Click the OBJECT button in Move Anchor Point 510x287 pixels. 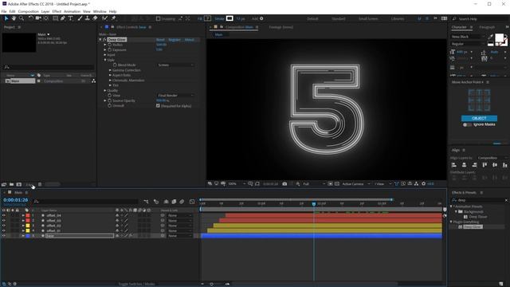click(479, 118)
